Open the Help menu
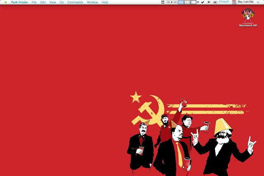The image size is (264, 176). [x=105, y=2]
